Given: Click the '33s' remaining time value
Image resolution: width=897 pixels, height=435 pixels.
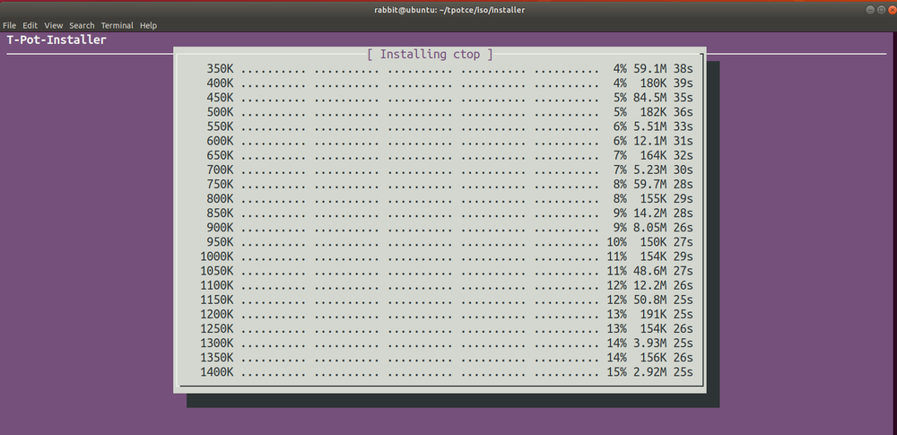Looking at the screenshot, I should tap(683, 126).
